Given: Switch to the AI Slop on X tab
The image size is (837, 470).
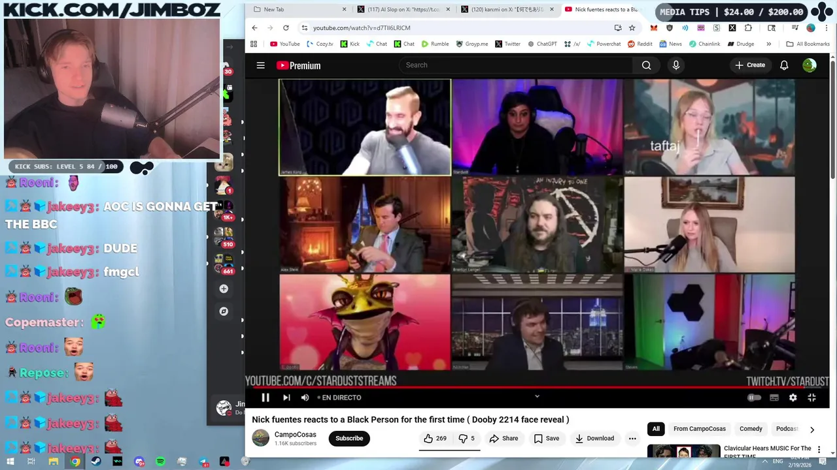Looking at the screenshot, I should point(403,9).
